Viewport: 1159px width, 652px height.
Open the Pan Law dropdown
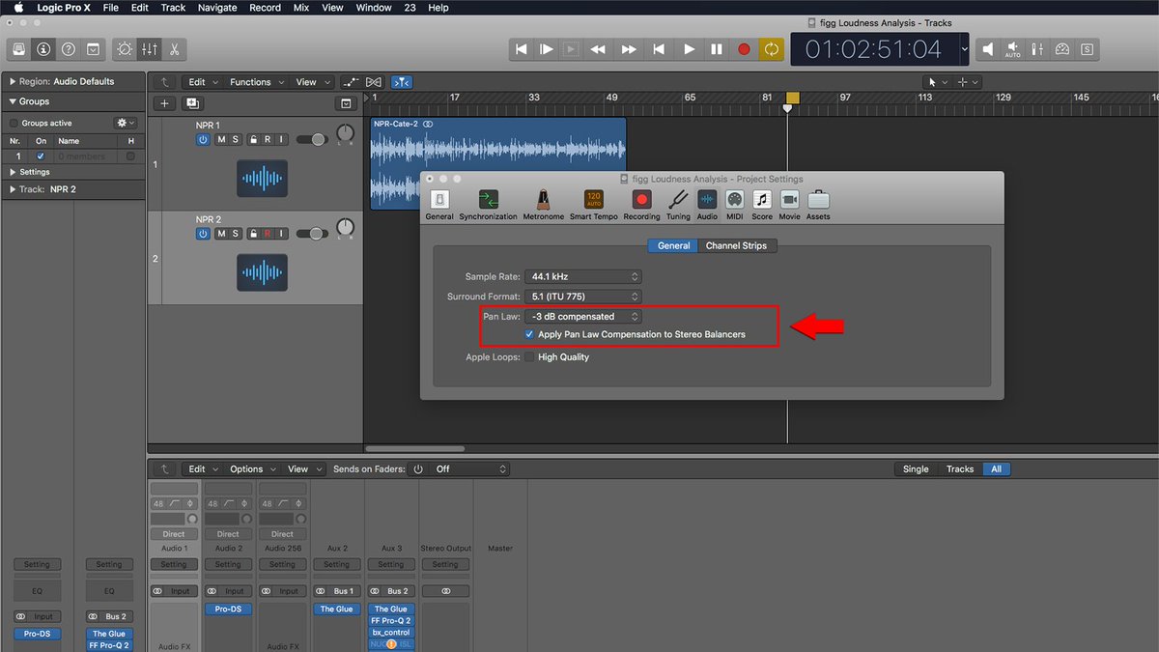coord(583,316)
